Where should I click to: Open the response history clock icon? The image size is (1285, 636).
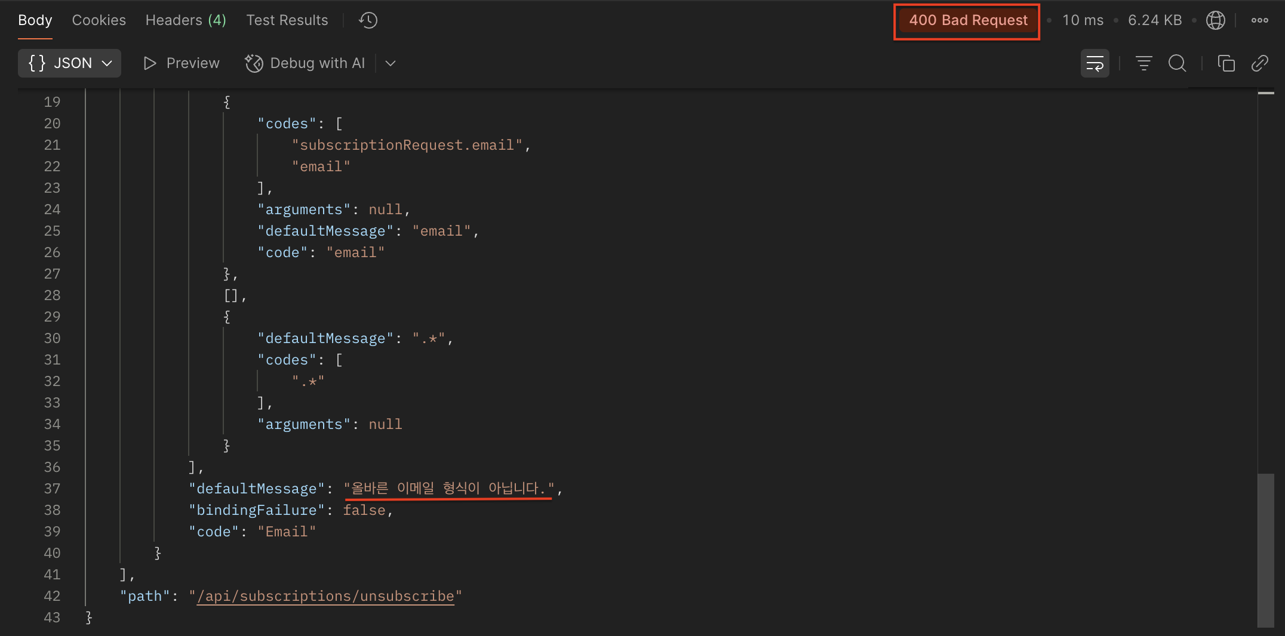[368, 20]
